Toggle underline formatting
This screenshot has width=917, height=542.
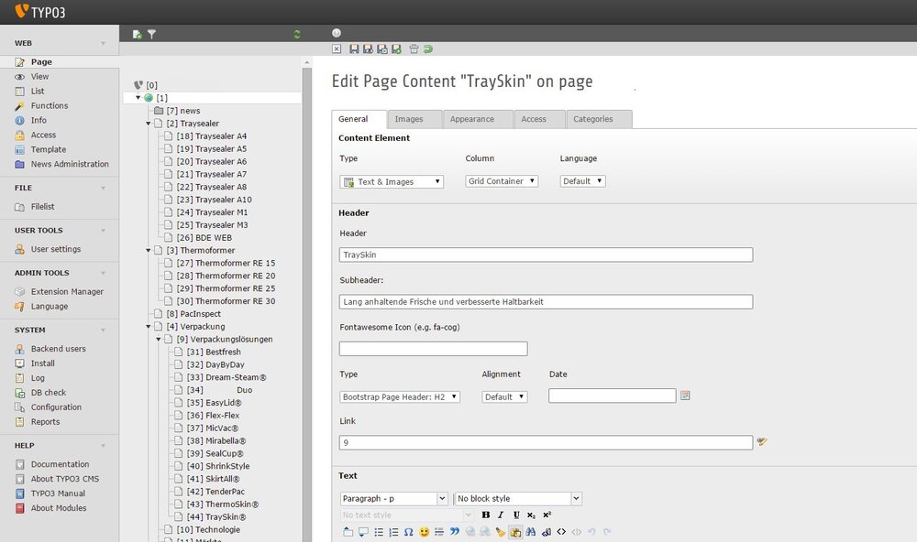[516, 515]
